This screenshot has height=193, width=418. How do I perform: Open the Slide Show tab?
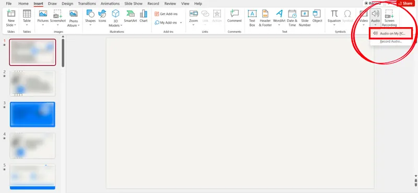tap(133, 4)
